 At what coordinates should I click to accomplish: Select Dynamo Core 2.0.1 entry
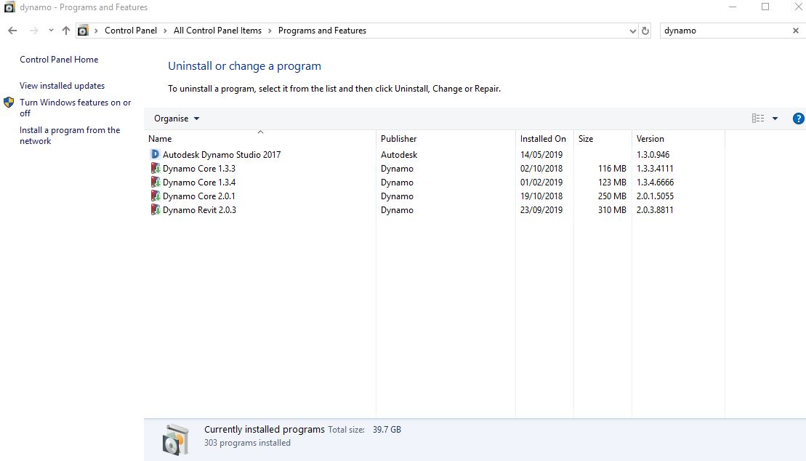click(199, 196)
